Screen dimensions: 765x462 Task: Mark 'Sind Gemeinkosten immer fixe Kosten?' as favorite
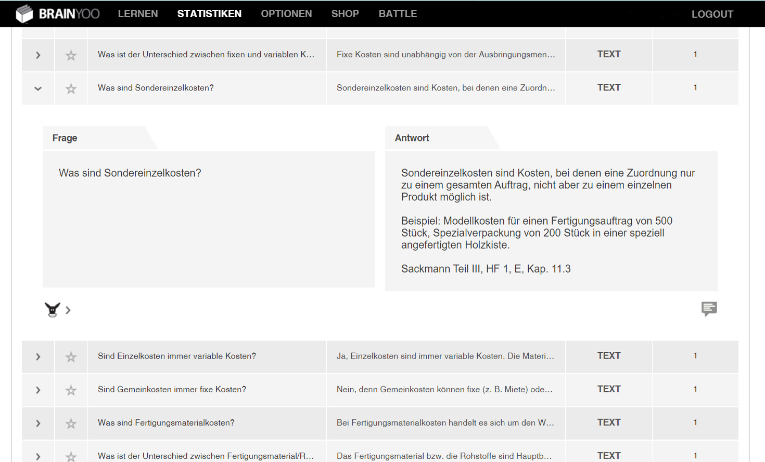[x=71, y=390]
